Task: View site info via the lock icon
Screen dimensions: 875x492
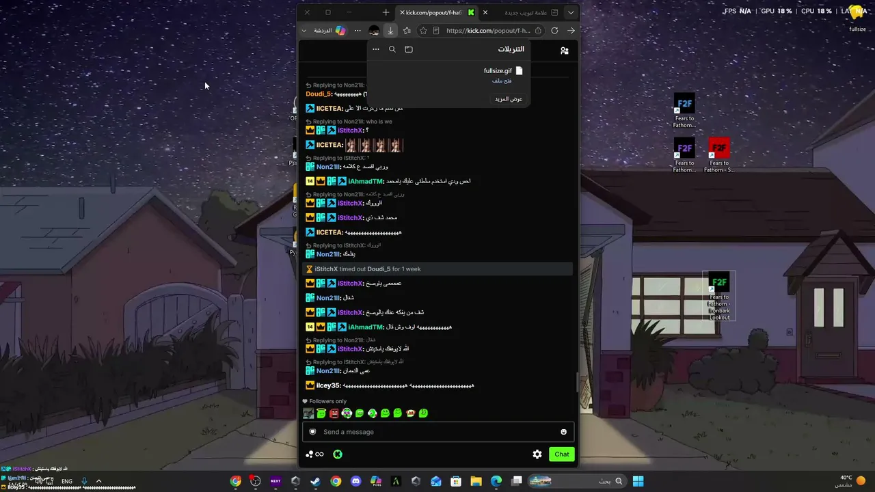Action: pyautogui.click(x=539, y=31)
